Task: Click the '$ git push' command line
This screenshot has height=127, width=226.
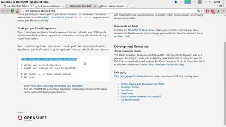Action: coord(28,77)
